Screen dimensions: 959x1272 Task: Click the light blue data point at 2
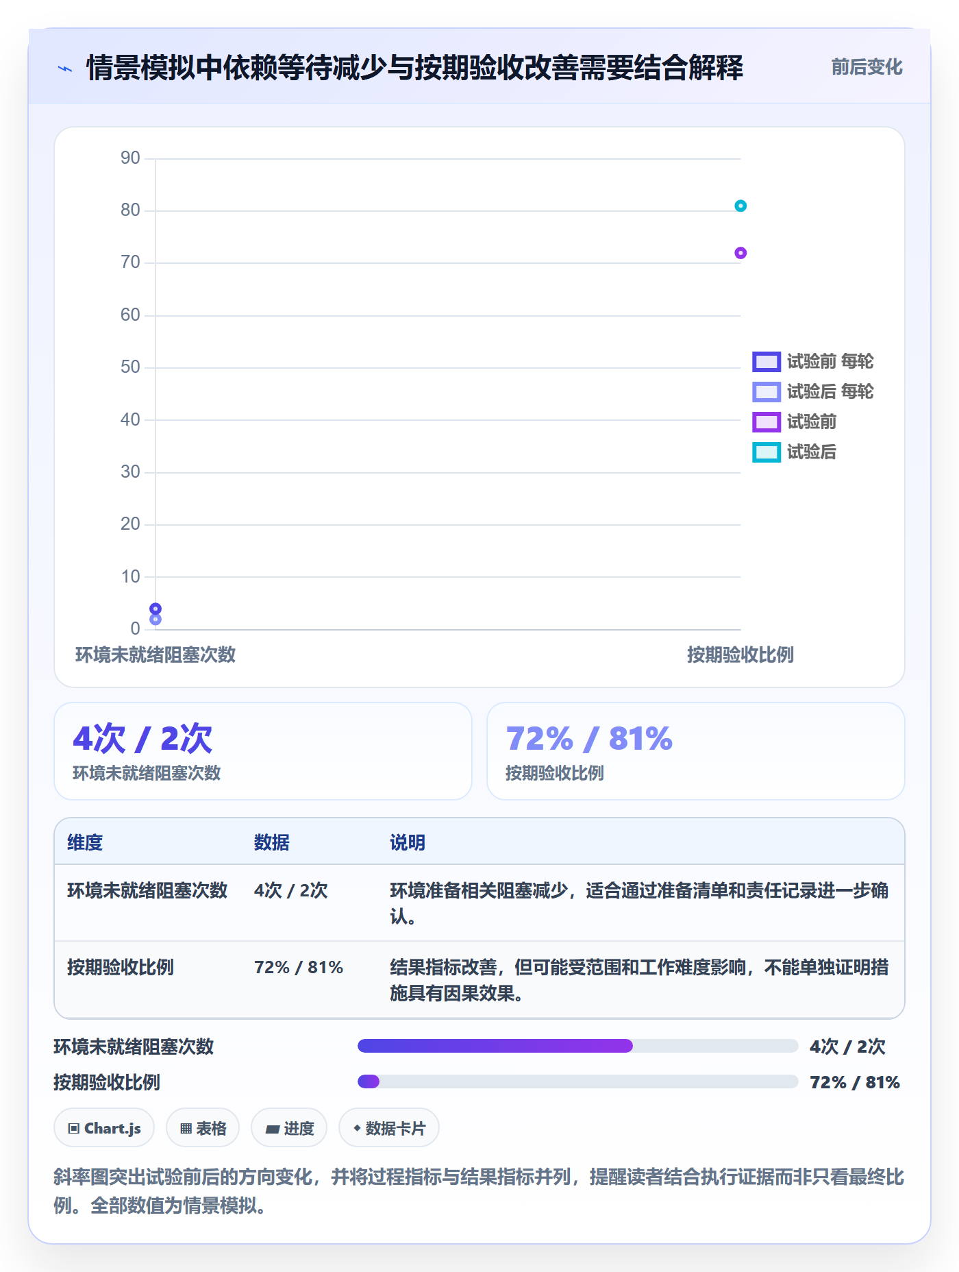[155, 620]
